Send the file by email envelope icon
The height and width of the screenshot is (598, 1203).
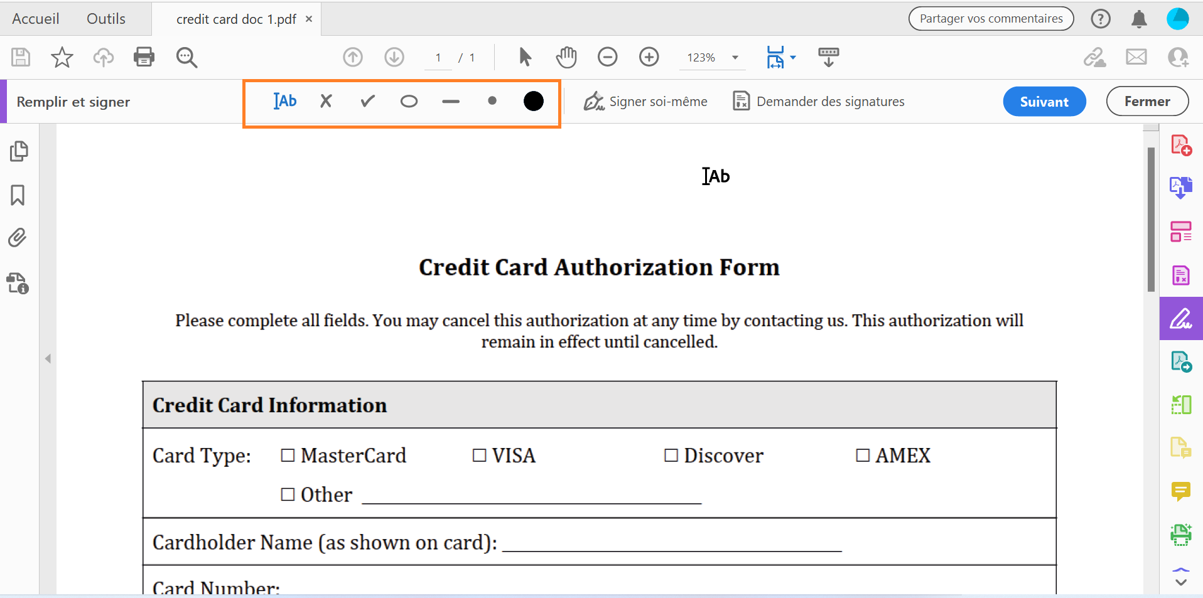click(x=1136, y=57)
